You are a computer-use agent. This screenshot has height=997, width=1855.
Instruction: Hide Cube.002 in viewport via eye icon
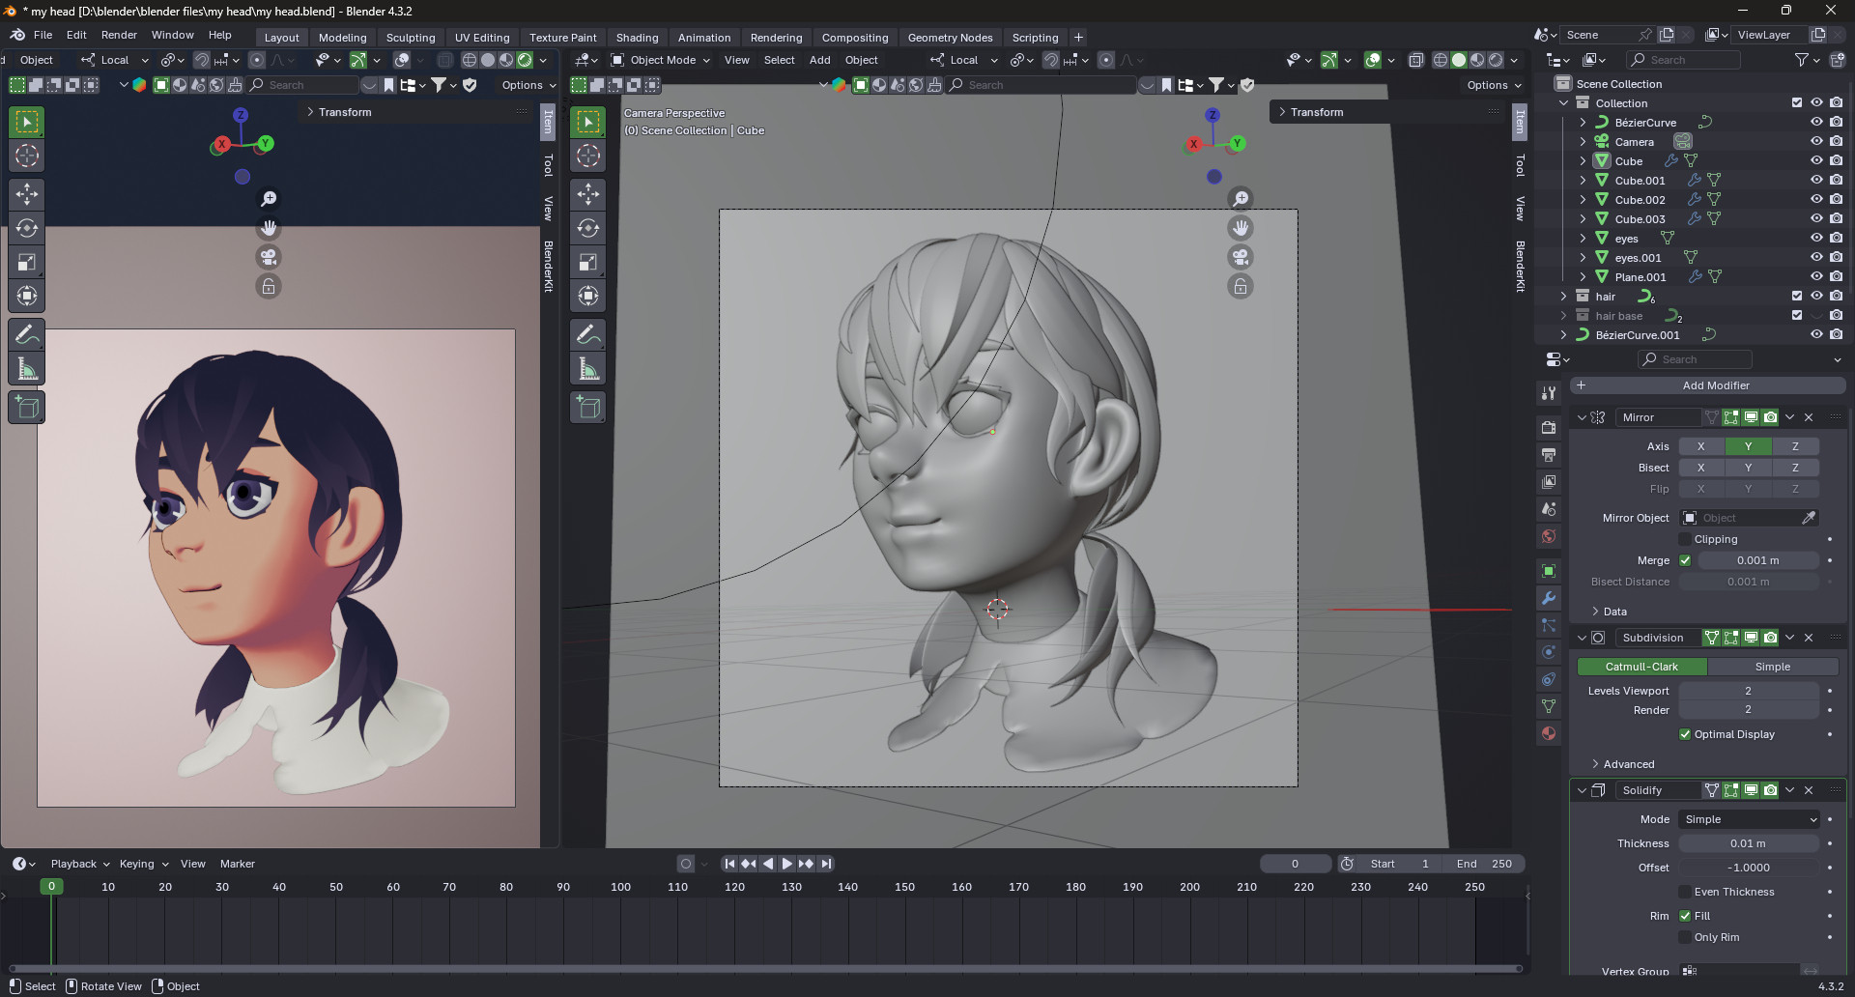pyautogui.click(x=1816, y=199)
